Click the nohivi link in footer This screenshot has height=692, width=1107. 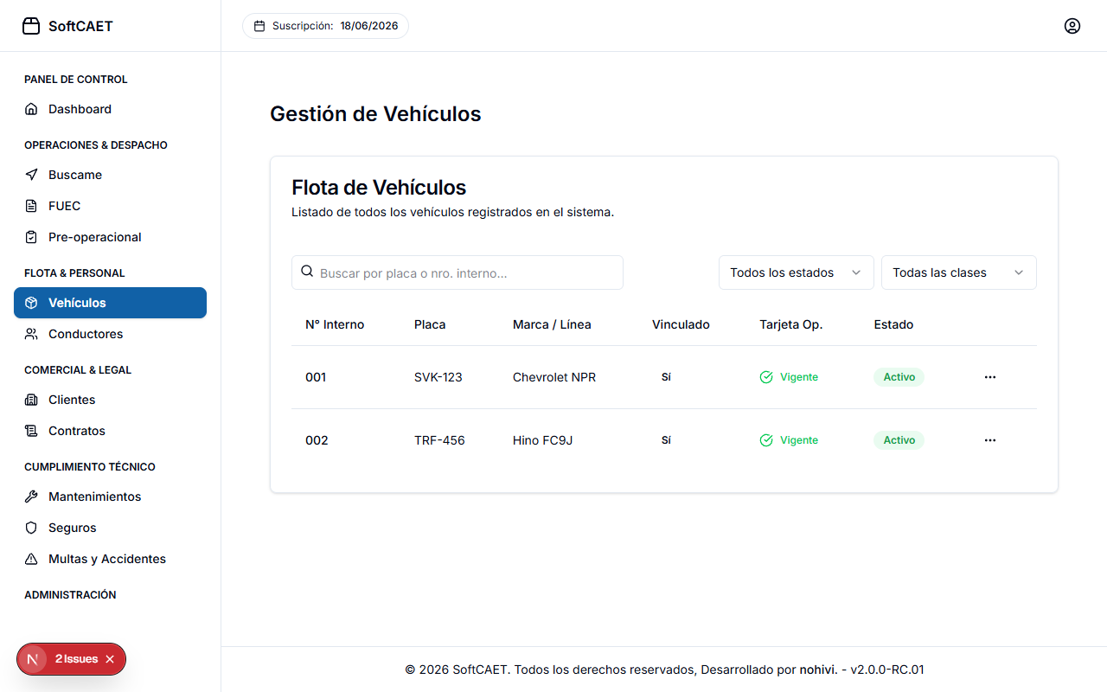click(x=818, y=670)
